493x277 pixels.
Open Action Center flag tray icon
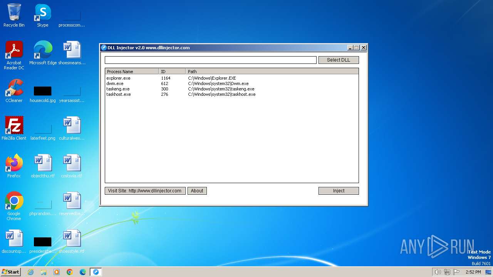click(x=457, y=272)
